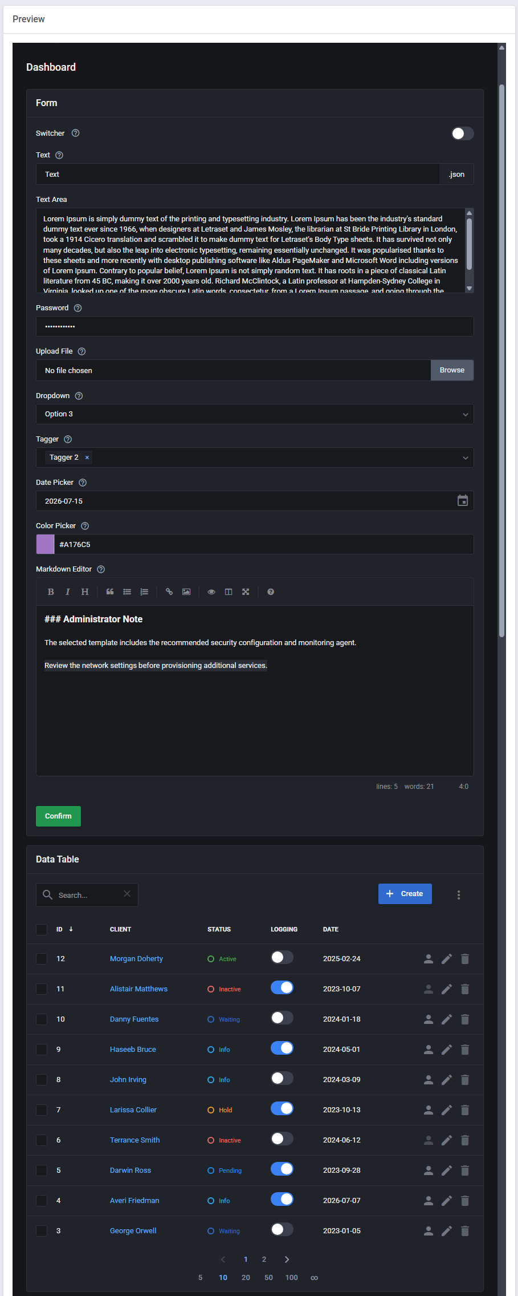
Task: Remove the Tagger 2 tag
Action: pos(87,457)
